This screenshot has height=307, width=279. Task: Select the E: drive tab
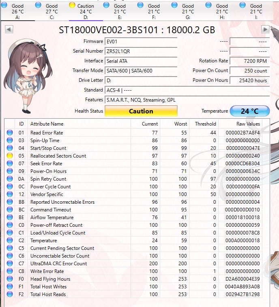point(120,11)
